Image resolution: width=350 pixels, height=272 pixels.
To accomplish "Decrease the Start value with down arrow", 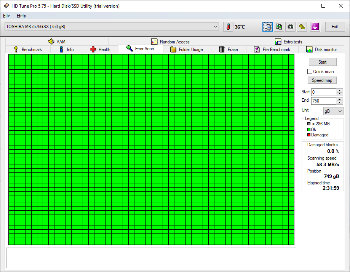I will point(339,94).
